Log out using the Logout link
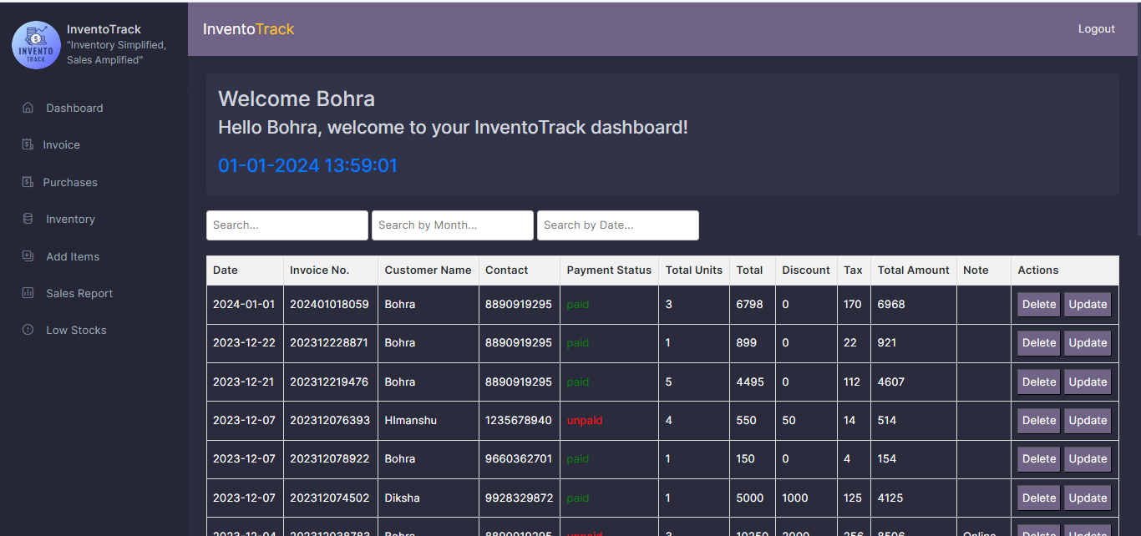Image resolution: width=1141 pixels, height=536 pixels. pos(1096,28)
